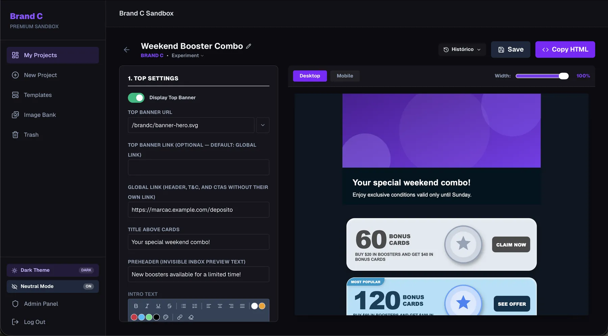Switch preview to Mobile tab
The height and width of the screenshot is (336, 608).
[x=345, y=76]
